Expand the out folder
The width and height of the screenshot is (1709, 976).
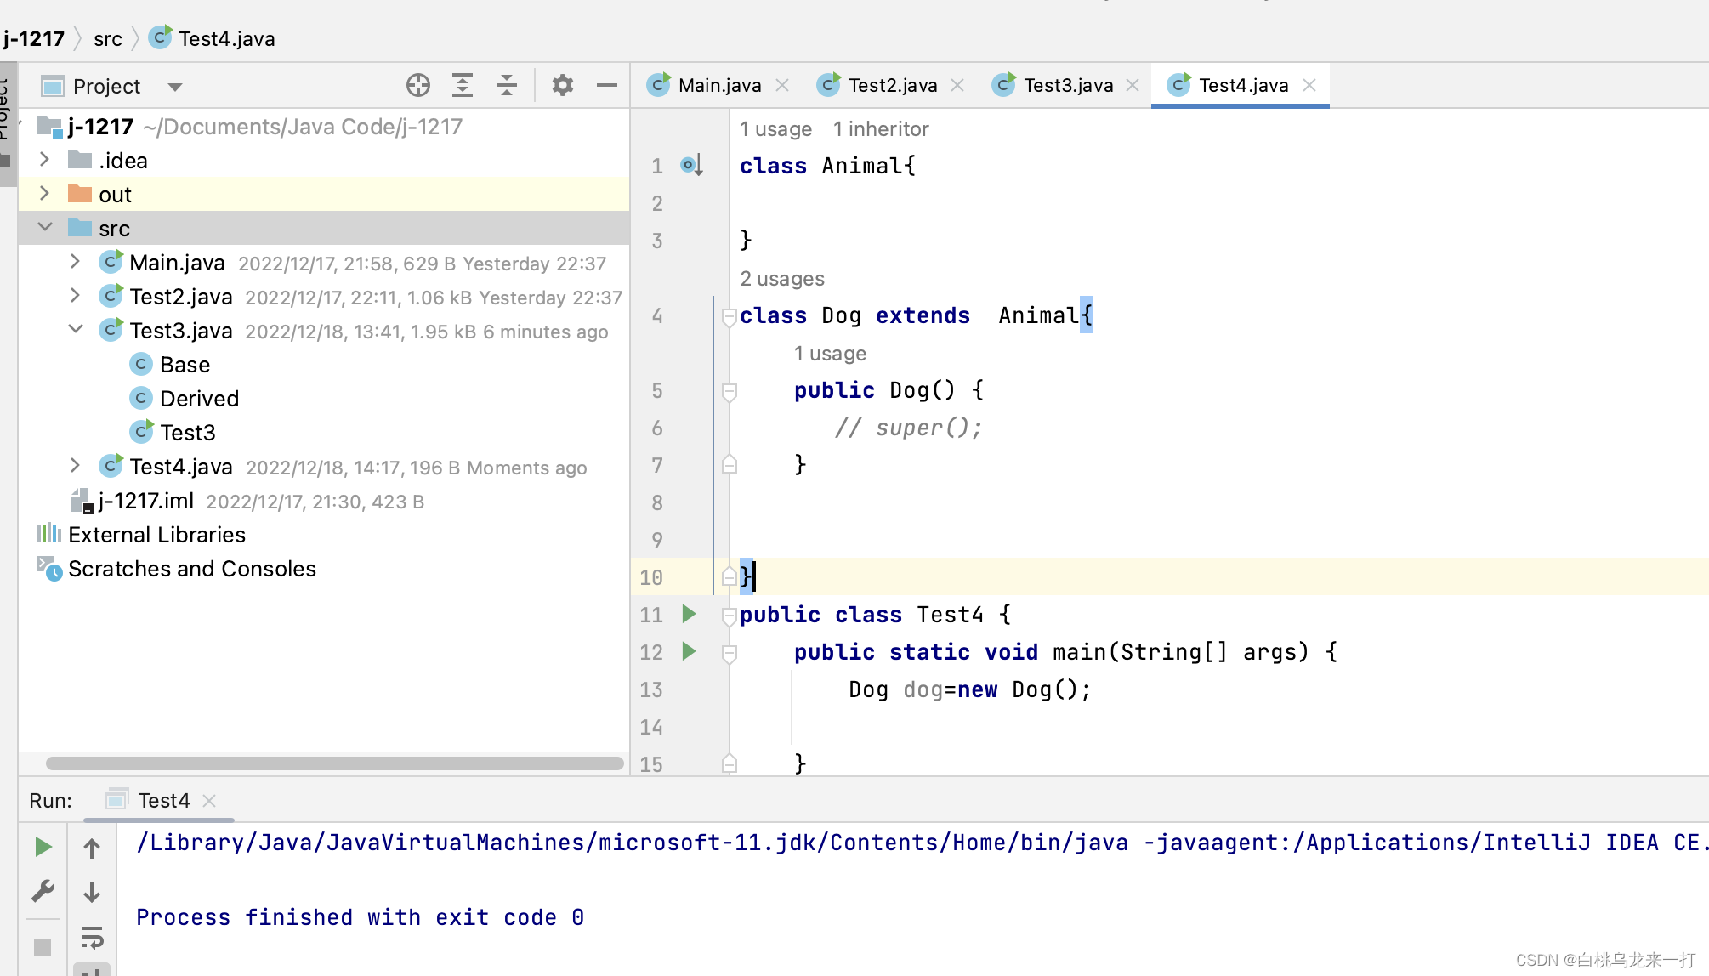[45, 194]
